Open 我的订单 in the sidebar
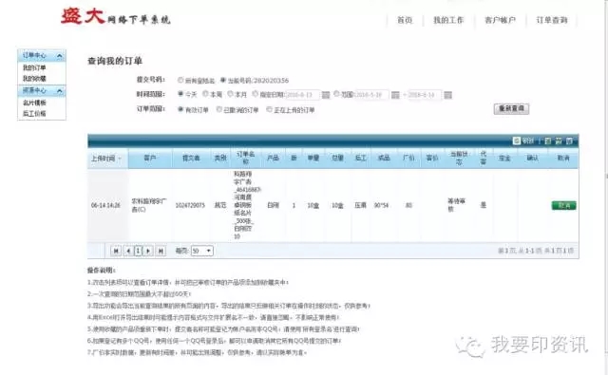The image size is (608, 375). [x=34, y=67]
